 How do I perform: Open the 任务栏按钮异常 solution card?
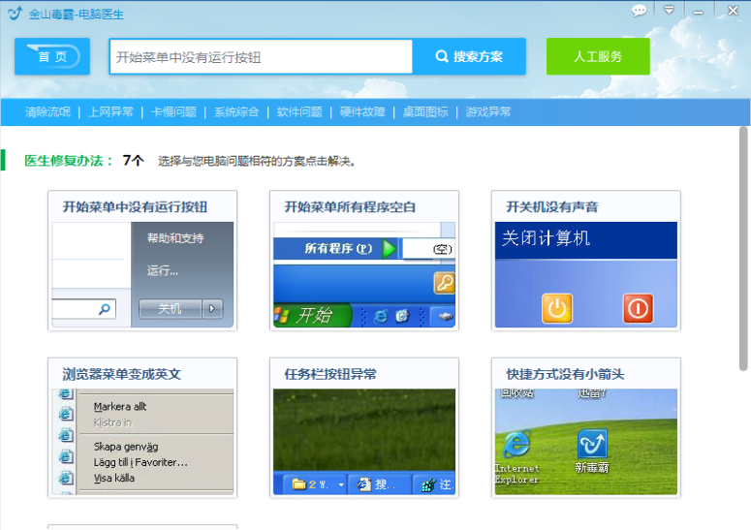click(x=364, y=427)
